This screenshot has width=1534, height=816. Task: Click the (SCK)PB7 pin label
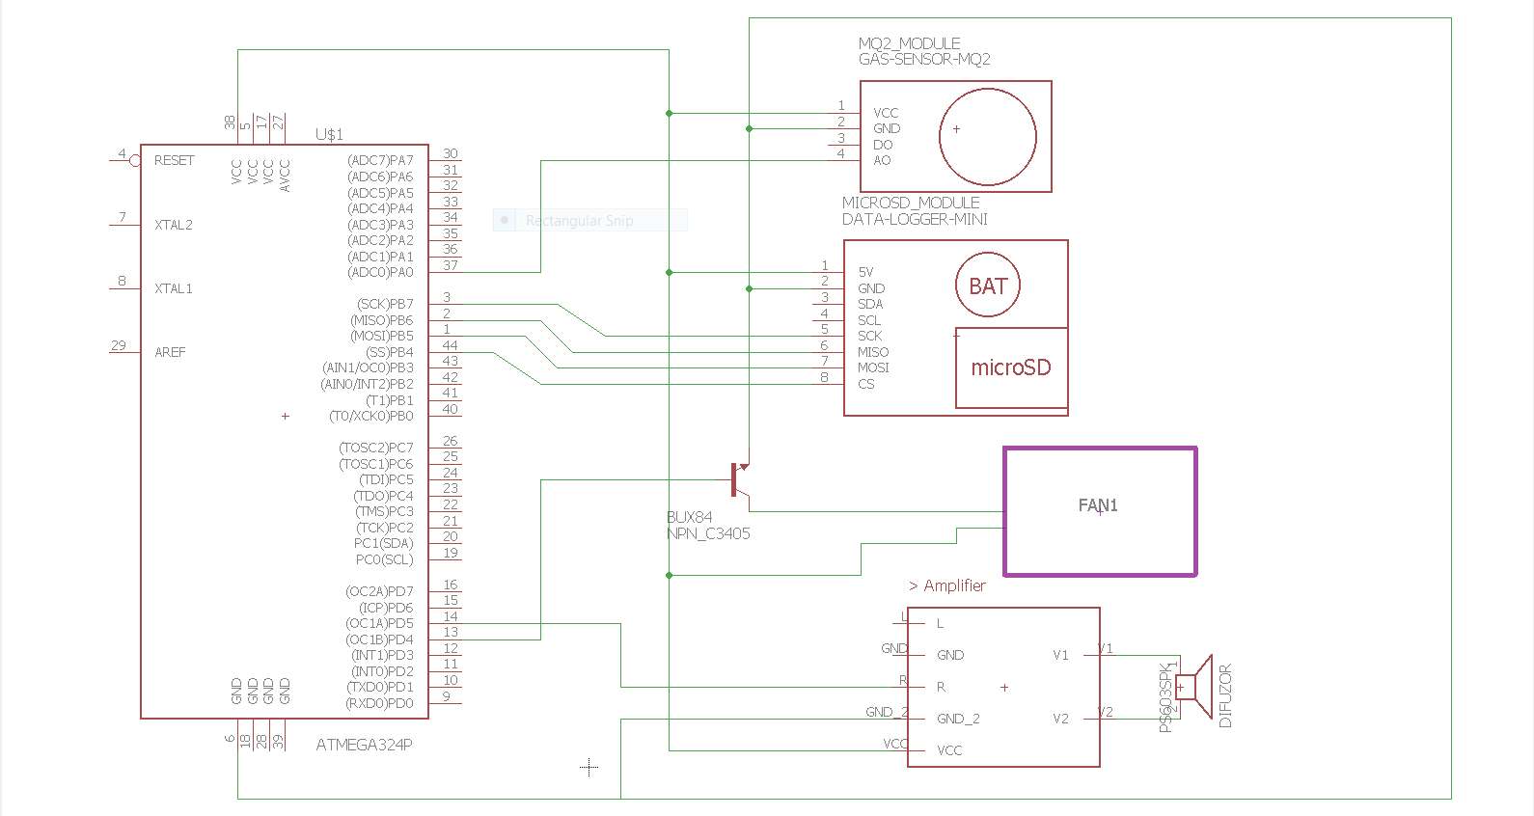385,304
